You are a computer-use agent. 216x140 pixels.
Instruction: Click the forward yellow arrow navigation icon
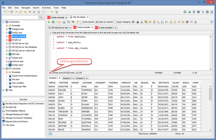pyautogui.click(x=52, y=12)
